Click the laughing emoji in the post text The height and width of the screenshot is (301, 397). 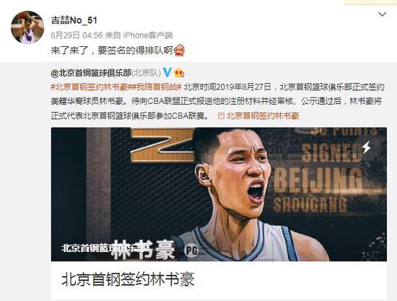click(x=179, y=51)
